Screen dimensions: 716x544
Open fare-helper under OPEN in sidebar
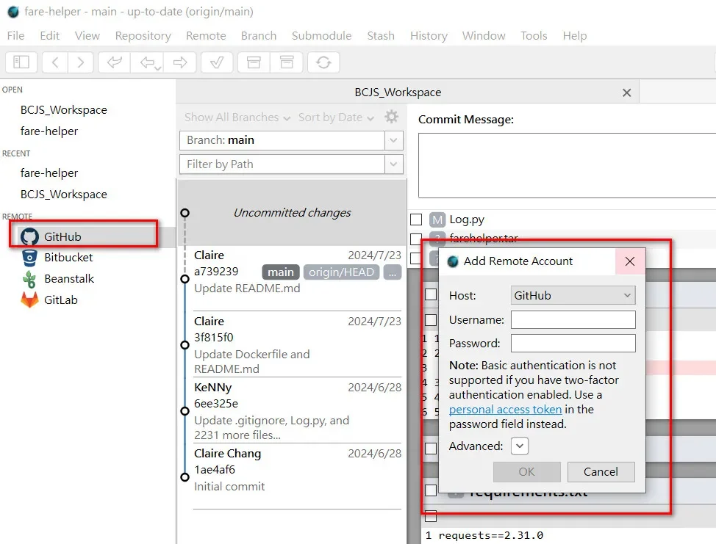pos(49,131)
